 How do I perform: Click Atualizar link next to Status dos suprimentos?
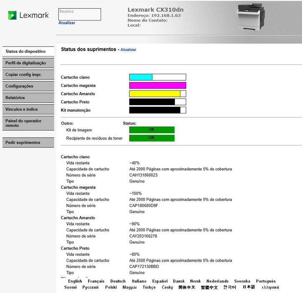click(128, 50)
